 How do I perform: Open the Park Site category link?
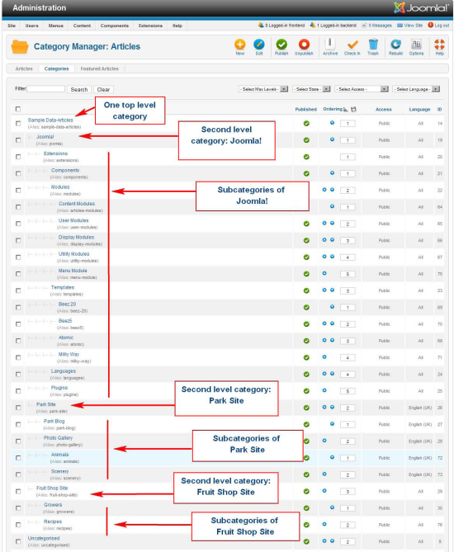click(46, 404)
